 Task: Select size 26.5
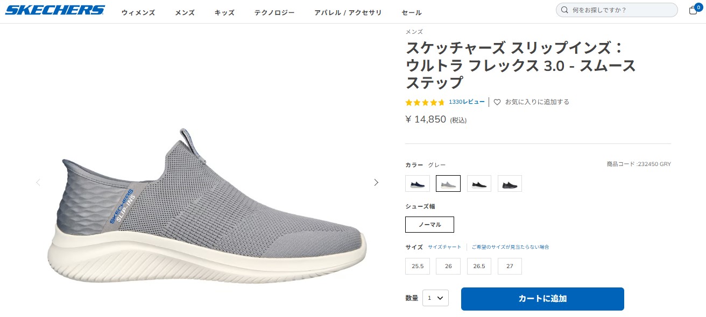point(479,266)
